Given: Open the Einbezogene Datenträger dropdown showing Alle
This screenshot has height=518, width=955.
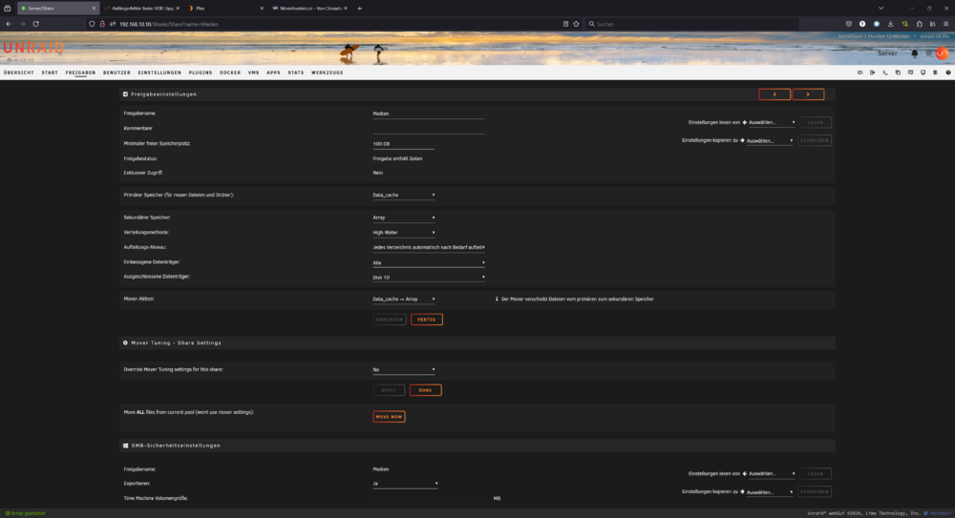Looking at the screenshot, I should click(429, 262).
